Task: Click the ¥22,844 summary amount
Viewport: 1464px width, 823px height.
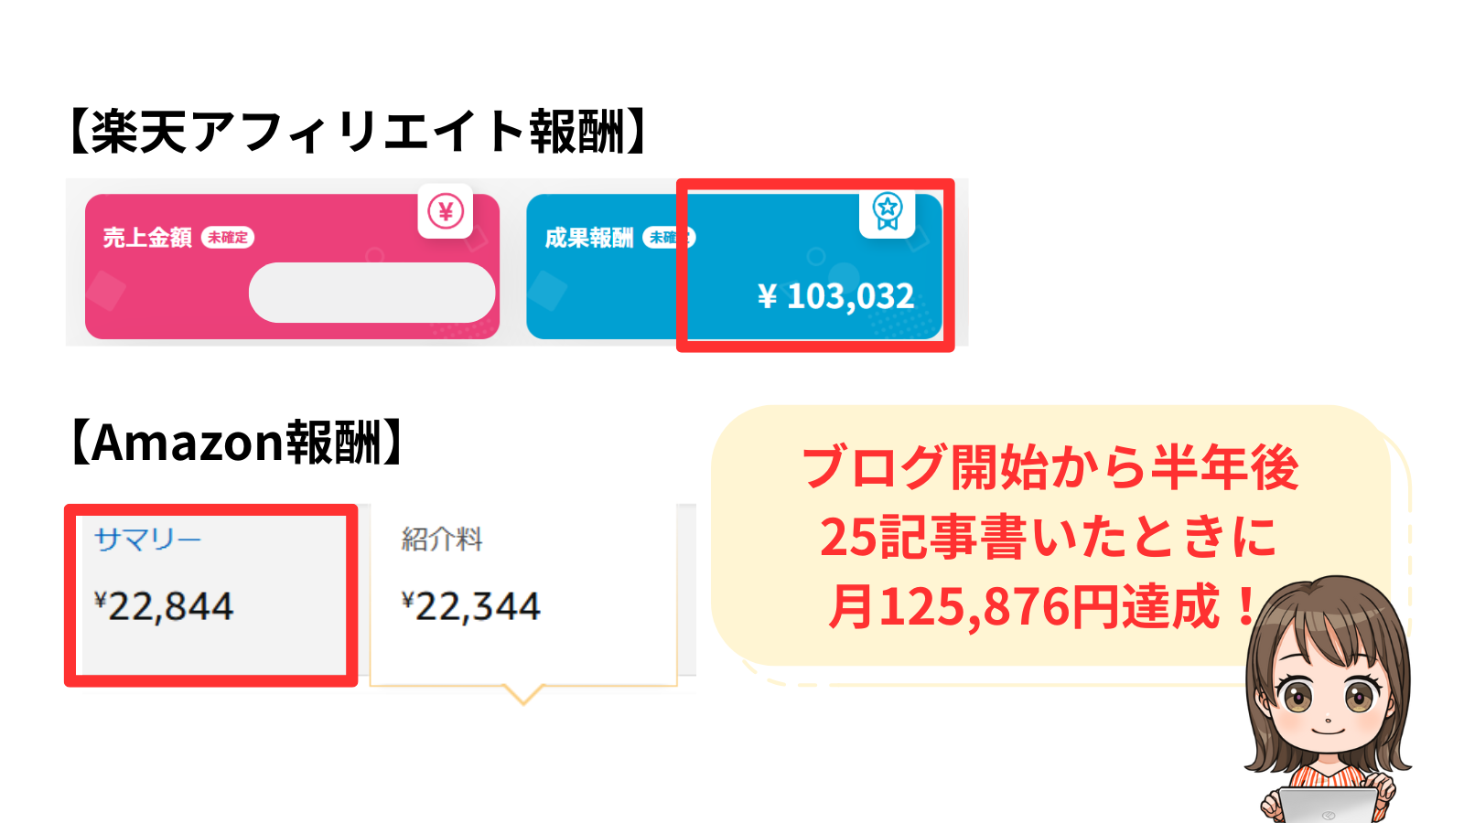Action: pyautogui.click(x=164, y=606)
